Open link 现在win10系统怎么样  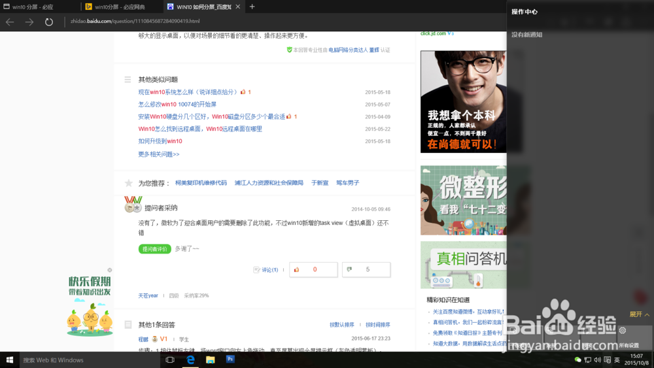[188, 92]
